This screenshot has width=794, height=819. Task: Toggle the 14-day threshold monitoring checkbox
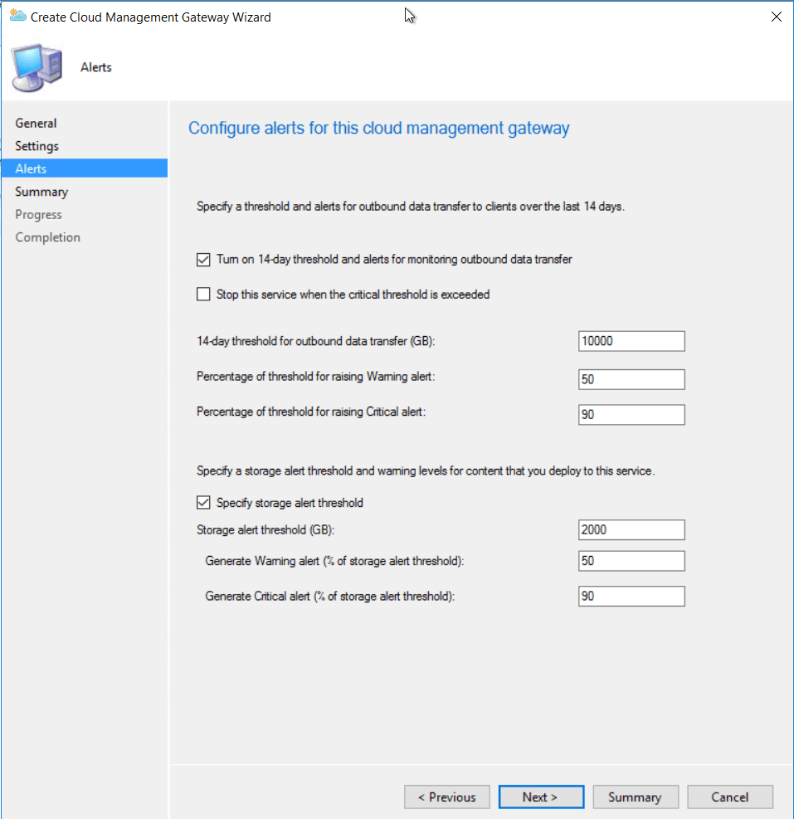tap(203, 260)
